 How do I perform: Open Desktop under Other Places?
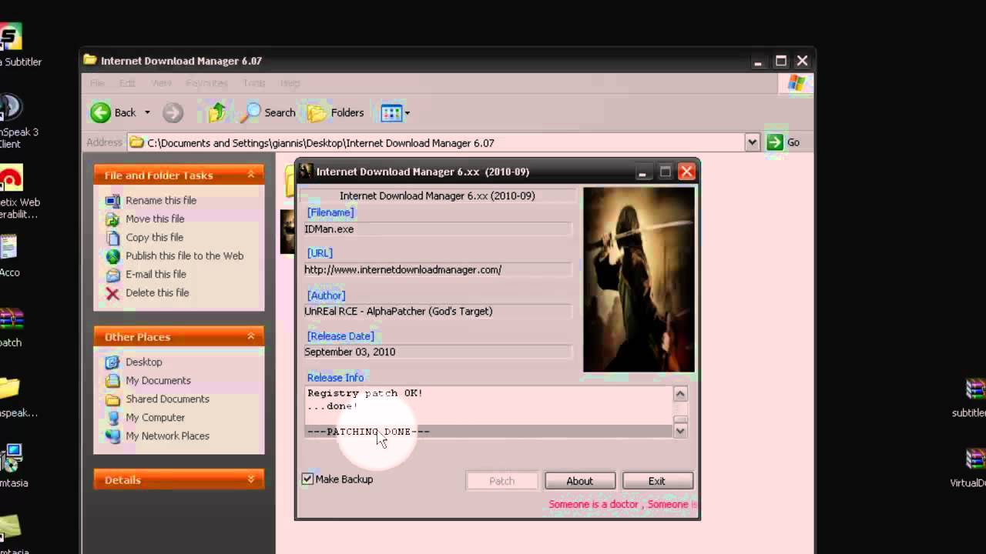click(144, 362)
